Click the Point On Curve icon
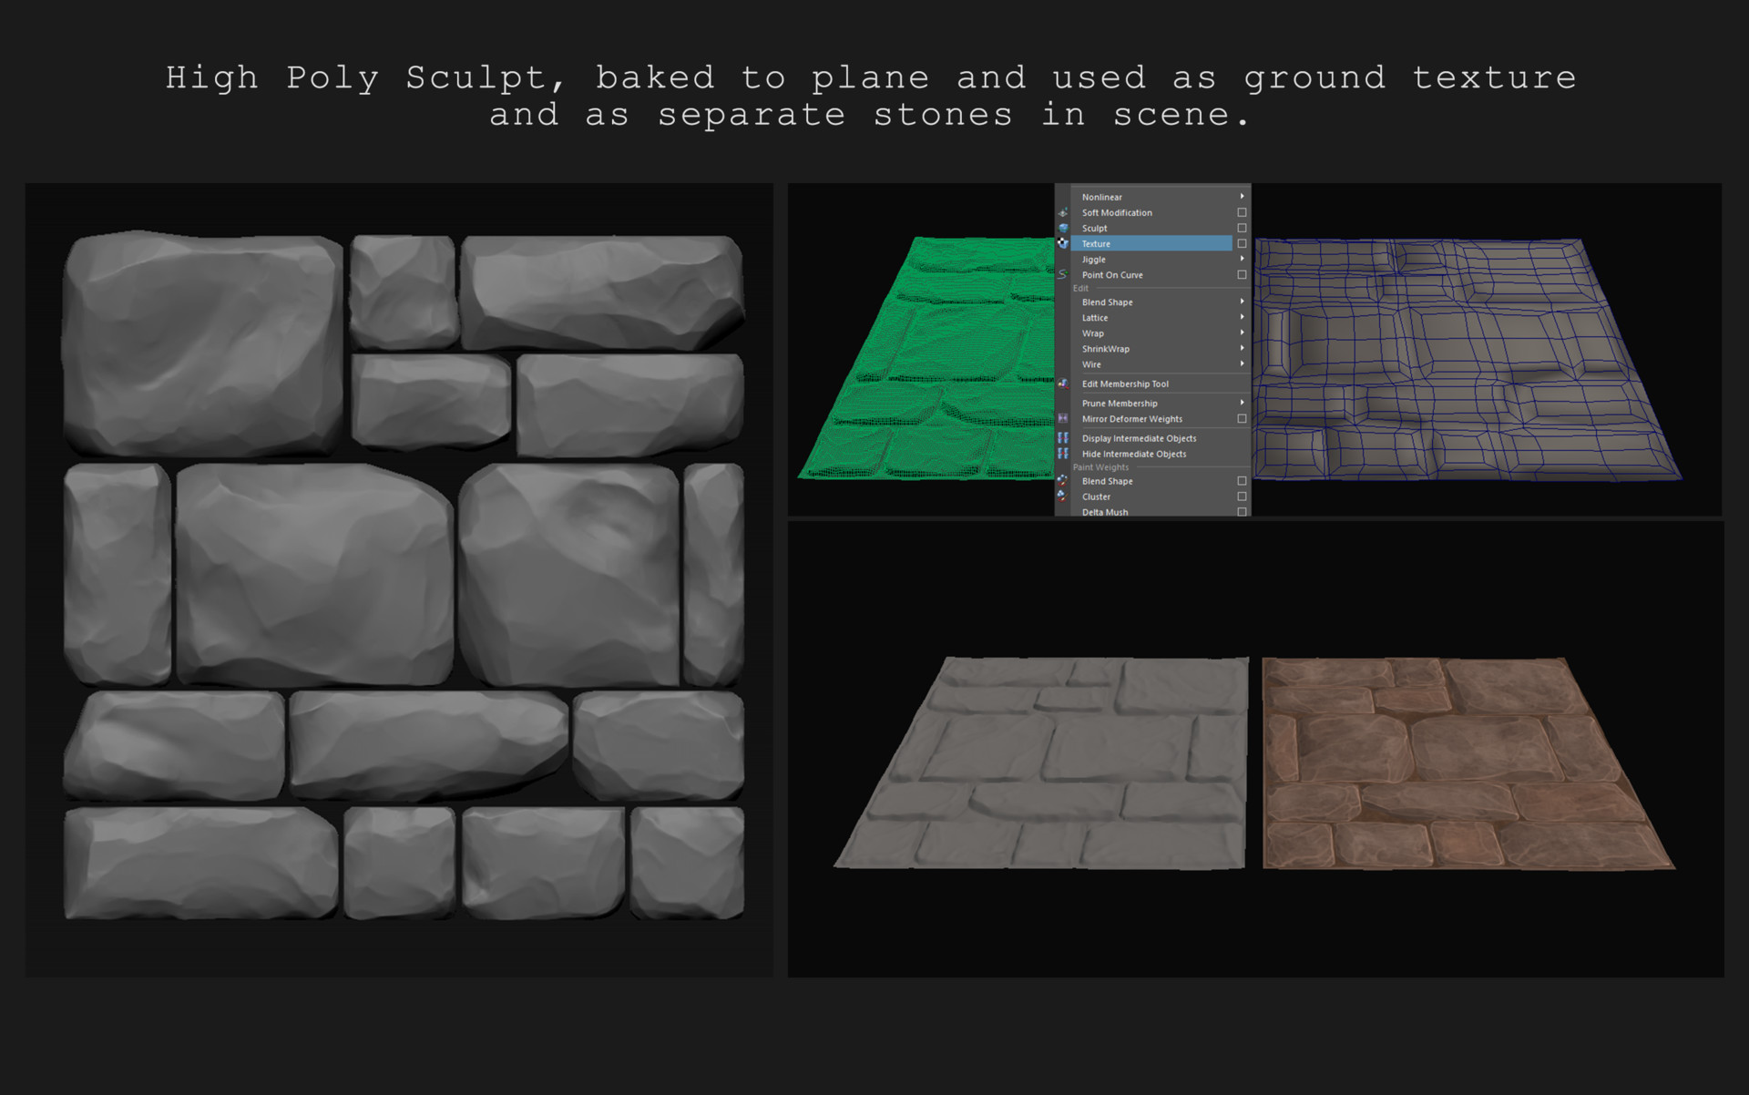The image size is (1749, 1095). pyautogui.click(x=1062, y=274)
